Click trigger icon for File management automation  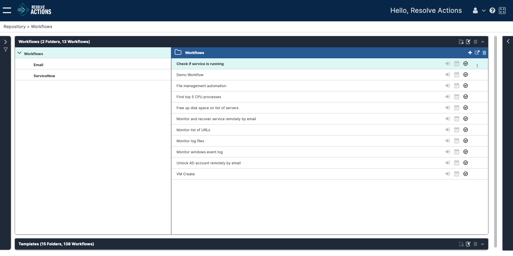click(448, 86)
